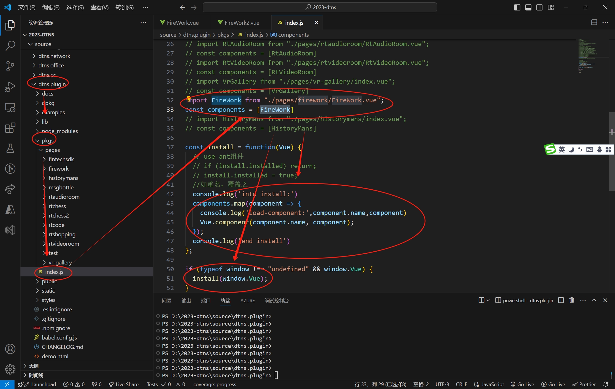This screenshot has height=389, width=615.
Task: Change the CRLF end of line setting
Action: [x=461, y=384]
